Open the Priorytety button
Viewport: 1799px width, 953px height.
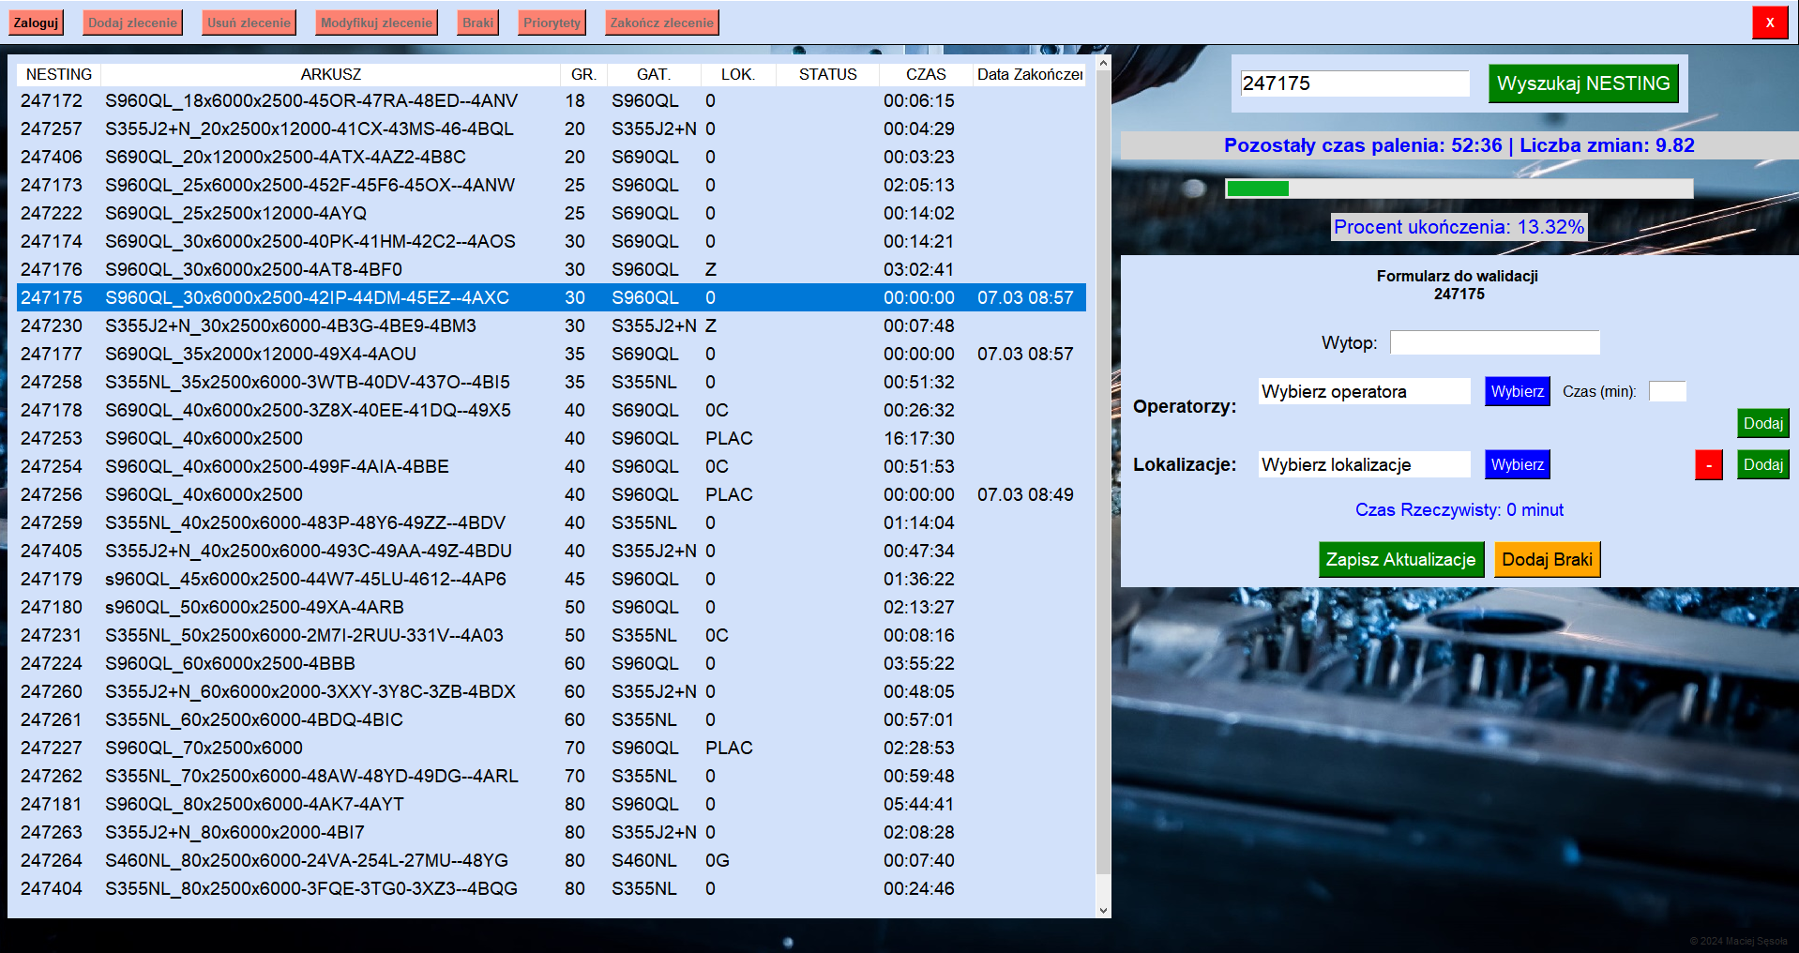click(x=552, y=23)
